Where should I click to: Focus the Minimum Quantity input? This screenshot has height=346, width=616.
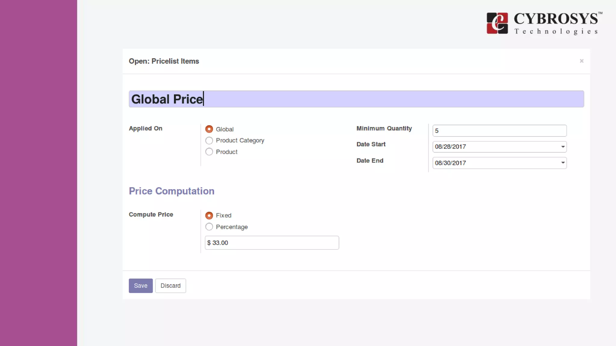click(499, 131)
